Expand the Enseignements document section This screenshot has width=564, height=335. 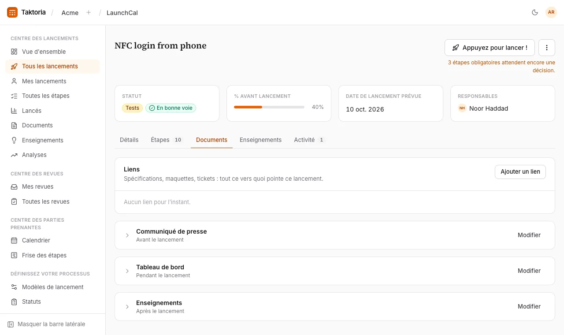[x=127, y=307]
